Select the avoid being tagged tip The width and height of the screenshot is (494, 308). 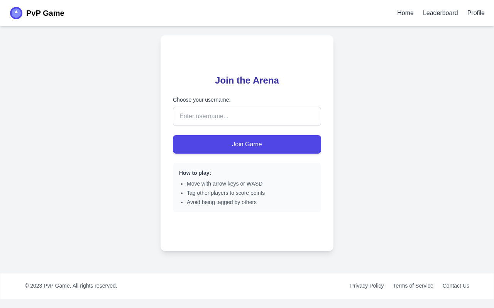[x=222, y=202]
